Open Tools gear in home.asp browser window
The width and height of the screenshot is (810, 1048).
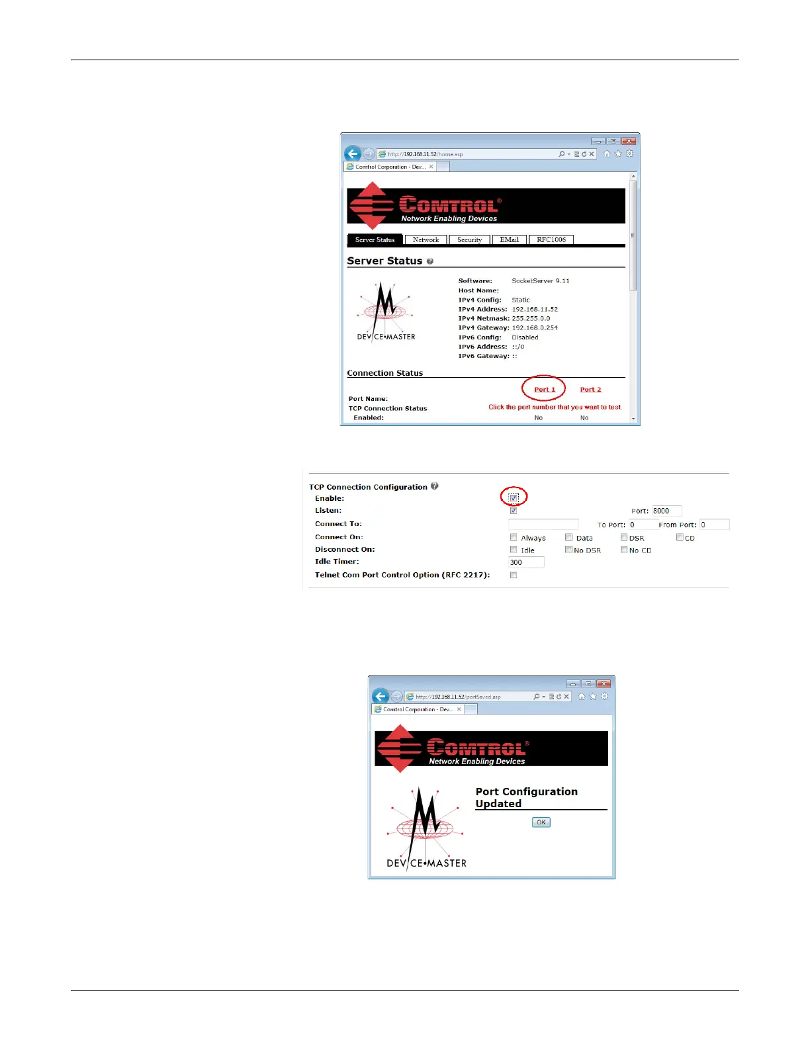pyautogui.click(x=629, y=153)
